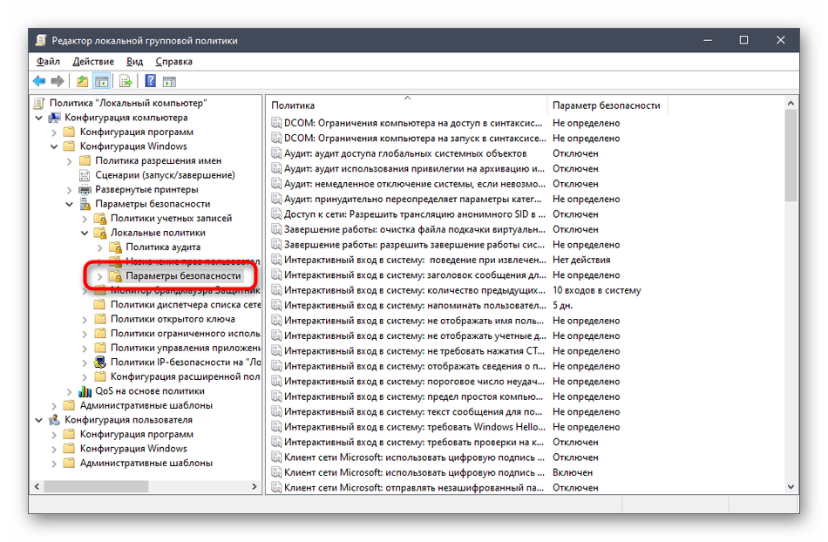Toggle the Show/Hide Action Pane toolbar icon
This screenshot has width=828, height=542.
click(169, 81)
